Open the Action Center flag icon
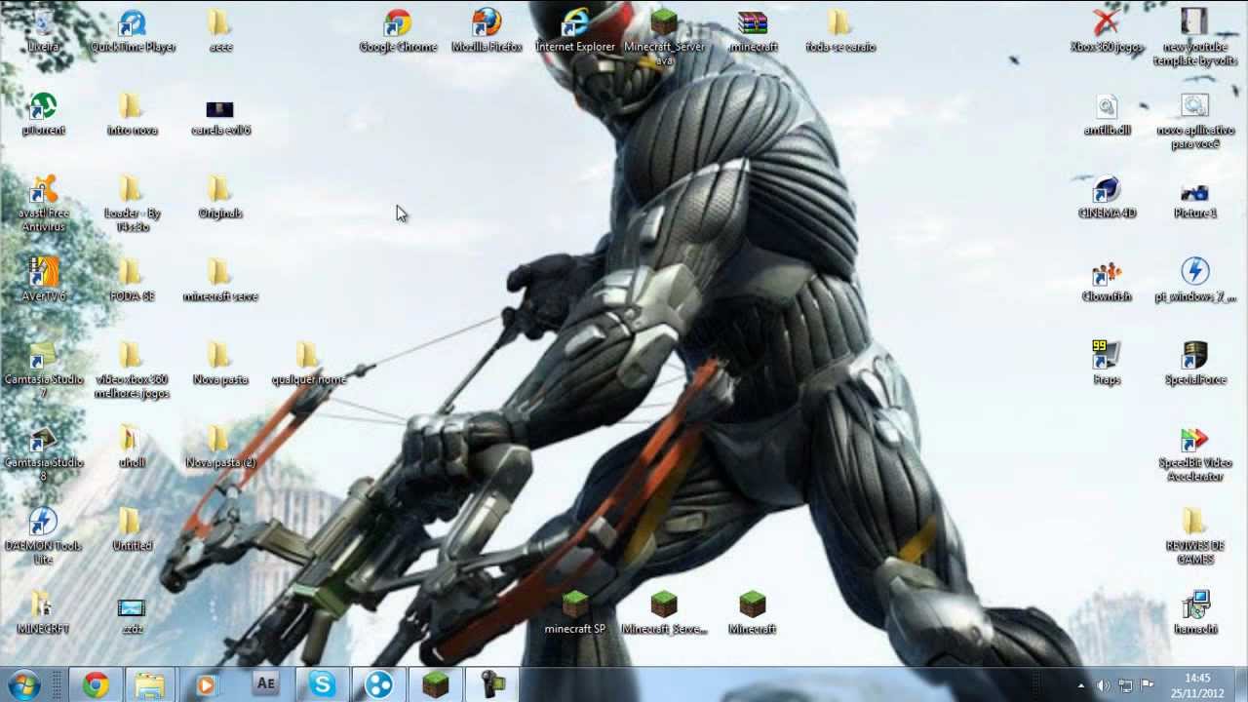 (x=1148, y=685)
